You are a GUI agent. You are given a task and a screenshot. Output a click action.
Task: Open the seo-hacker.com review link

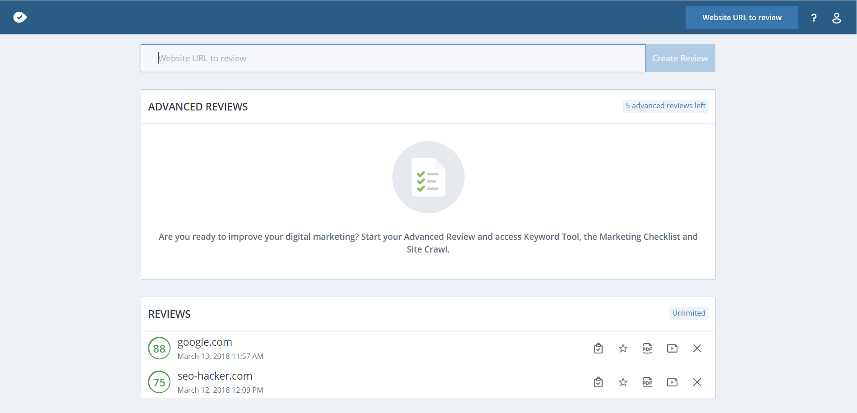[x=215, y=376]
